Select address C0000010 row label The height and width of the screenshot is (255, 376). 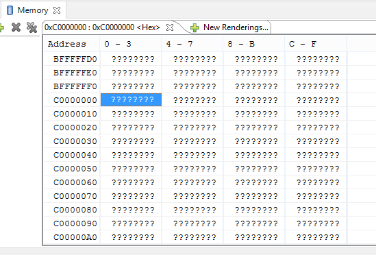click(75, 114)
